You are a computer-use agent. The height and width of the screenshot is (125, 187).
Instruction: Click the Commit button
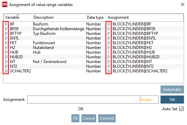coord(107,118)
